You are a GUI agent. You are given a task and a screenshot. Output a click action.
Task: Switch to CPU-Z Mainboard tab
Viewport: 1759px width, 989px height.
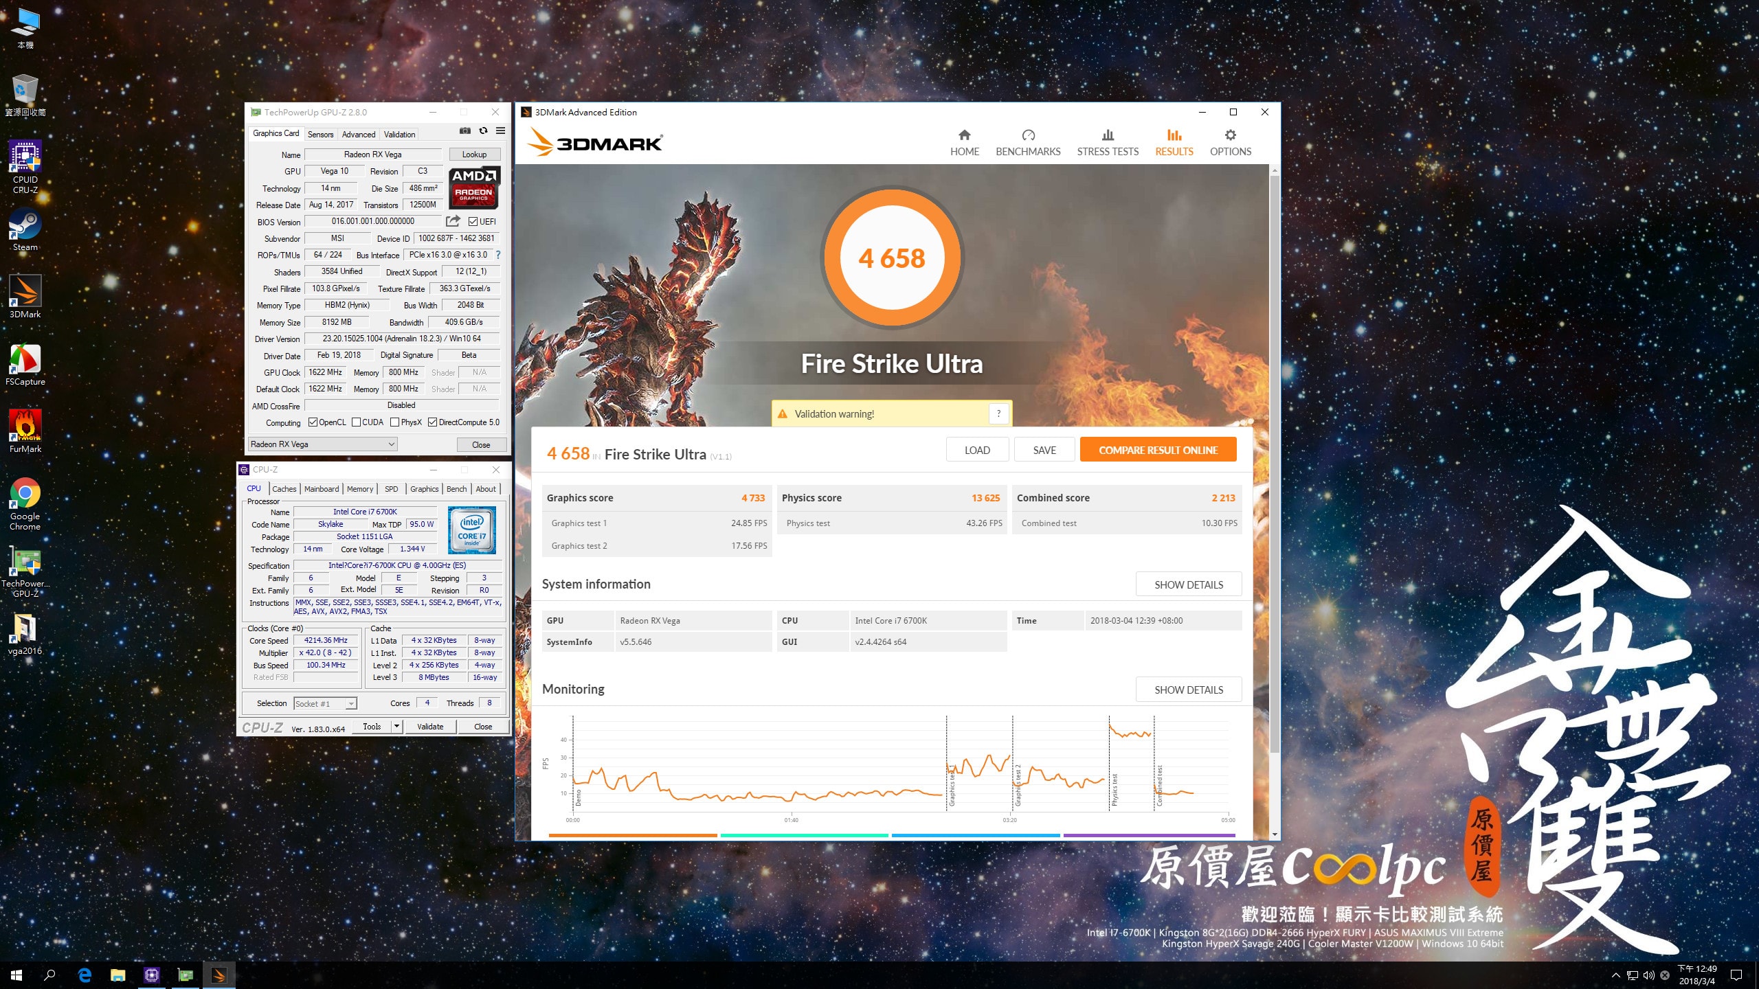[322, 489]
